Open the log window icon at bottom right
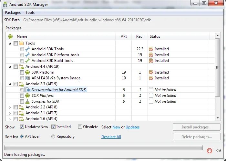226x161 pixels. 219,151
